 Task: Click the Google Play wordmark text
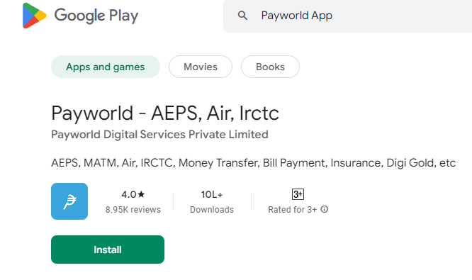click(96, 16)
